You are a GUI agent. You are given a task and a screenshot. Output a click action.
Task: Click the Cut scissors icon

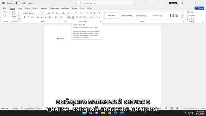(x=19, y=12)
